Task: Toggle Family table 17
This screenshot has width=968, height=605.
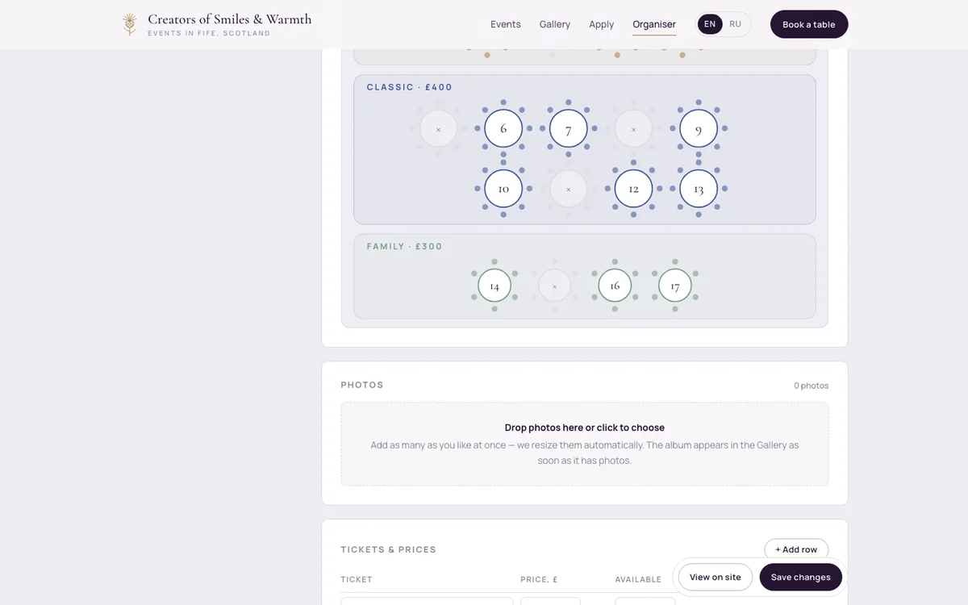Action: click(675, 286)
